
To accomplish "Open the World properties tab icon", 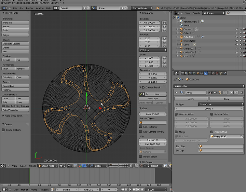I will [x=194, y=73].
